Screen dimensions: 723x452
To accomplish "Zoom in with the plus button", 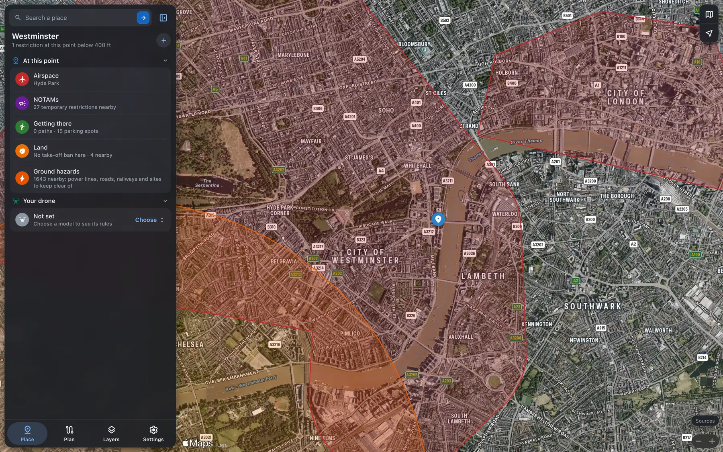I will coord(712,441).
